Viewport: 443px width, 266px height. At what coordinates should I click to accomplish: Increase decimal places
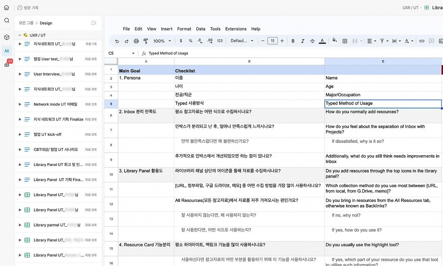tap(210, 41)
